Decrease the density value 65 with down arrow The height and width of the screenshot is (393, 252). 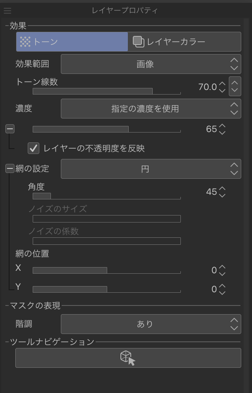click(x=222, y=133)
